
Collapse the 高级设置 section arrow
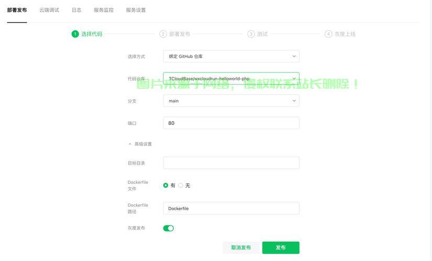(130, 144)
